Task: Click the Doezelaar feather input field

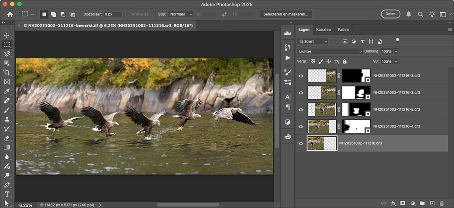Action: (113, 14)
